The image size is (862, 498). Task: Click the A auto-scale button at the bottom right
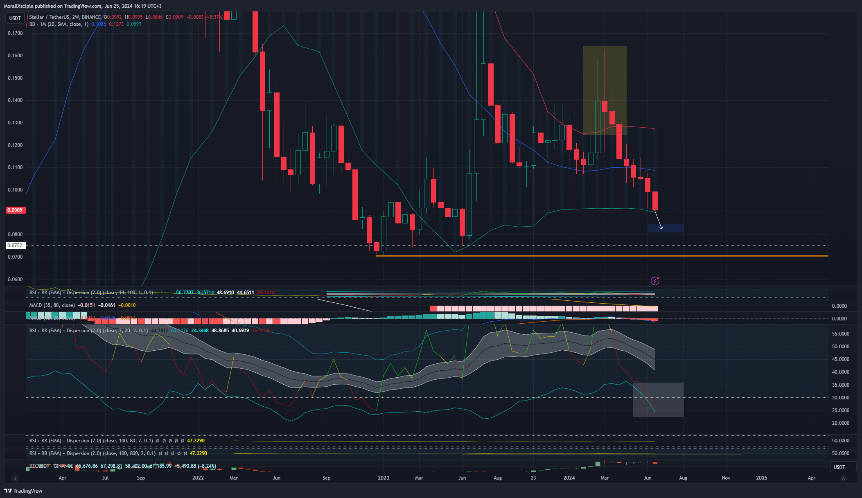click(x=843, y=478)
